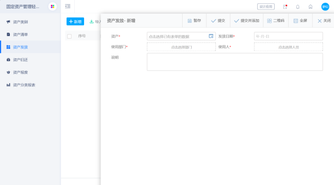This screenshot has width=334, height=185.
Task: Open 资产清单 in sidebar
Action: 30,34
